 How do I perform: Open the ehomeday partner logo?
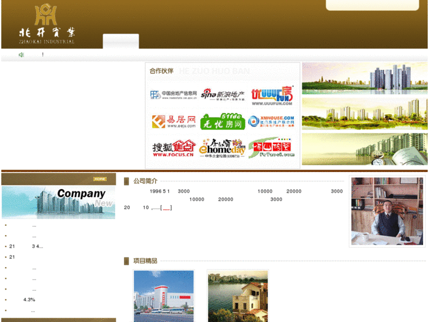(222, 148)
